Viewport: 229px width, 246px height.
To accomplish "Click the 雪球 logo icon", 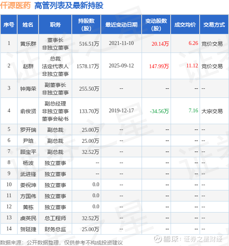I will click(158, 239).
